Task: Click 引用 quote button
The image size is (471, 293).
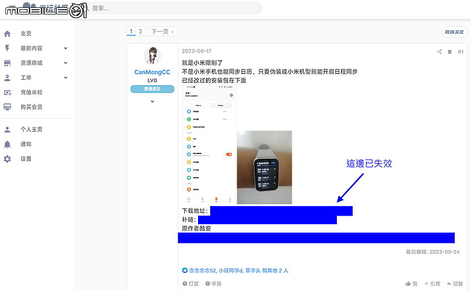Action: coord(432,284)
